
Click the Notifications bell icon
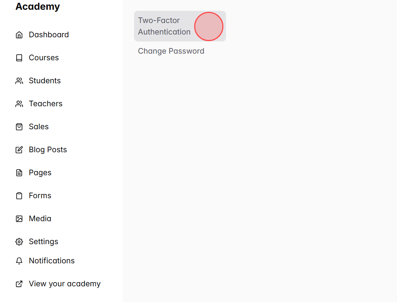19,261
